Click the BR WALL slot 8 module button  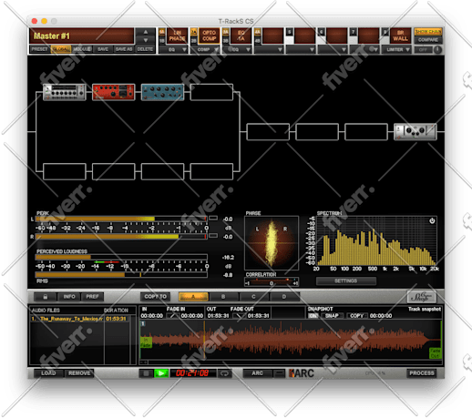pyautogui.click(x=400, y=36)
